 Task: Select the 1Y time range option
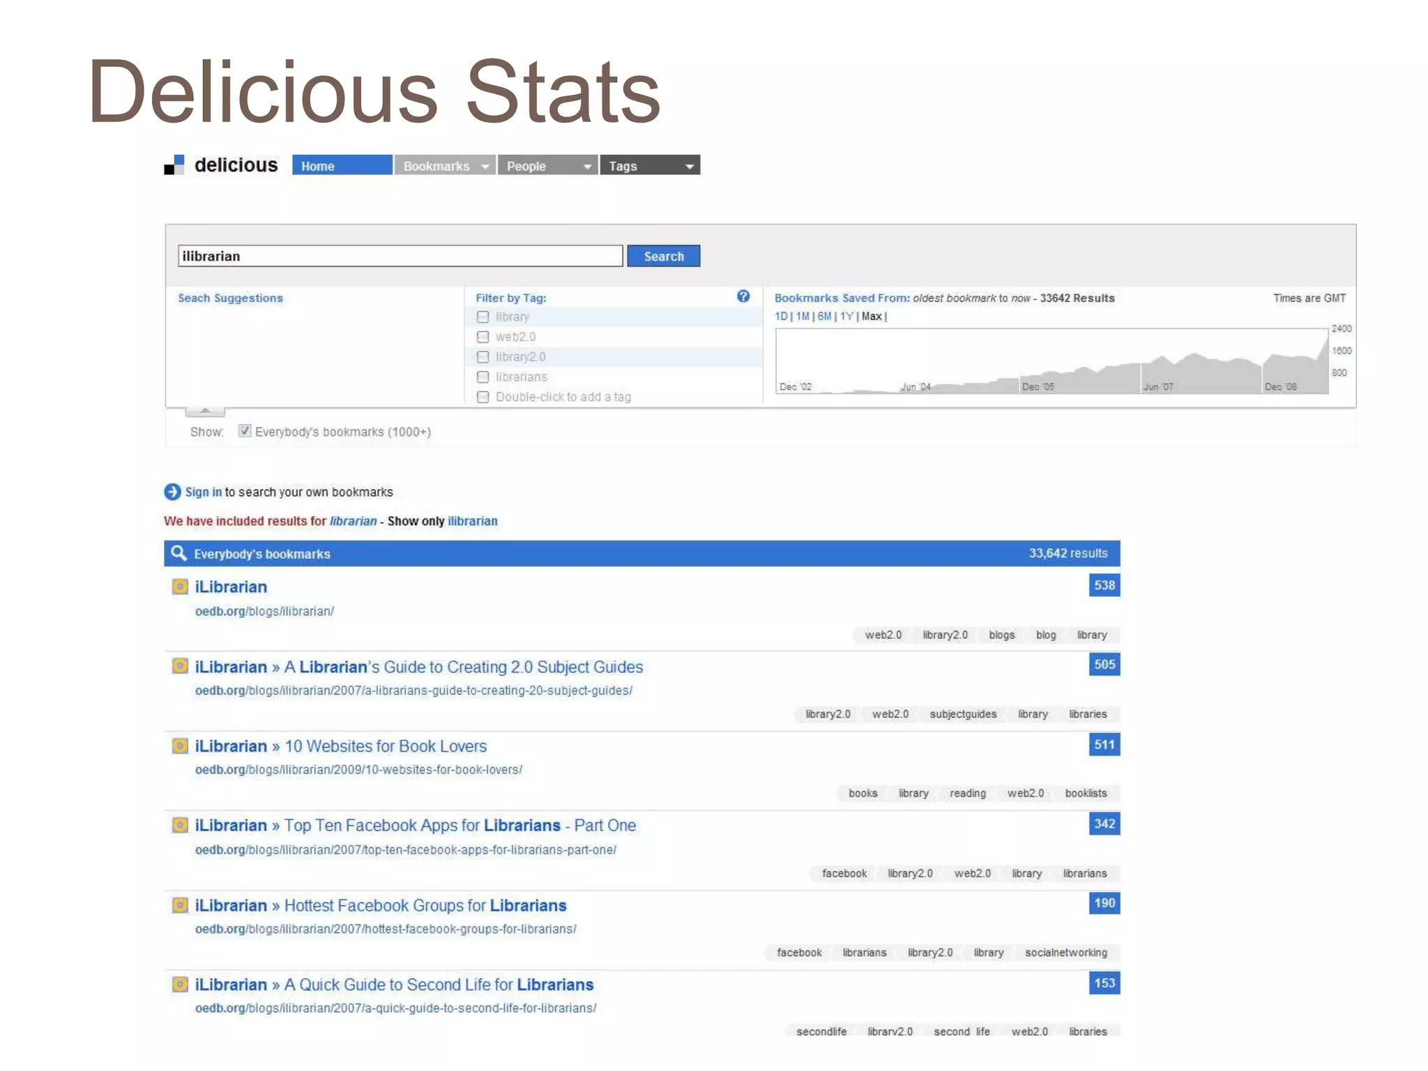(846, 316)
